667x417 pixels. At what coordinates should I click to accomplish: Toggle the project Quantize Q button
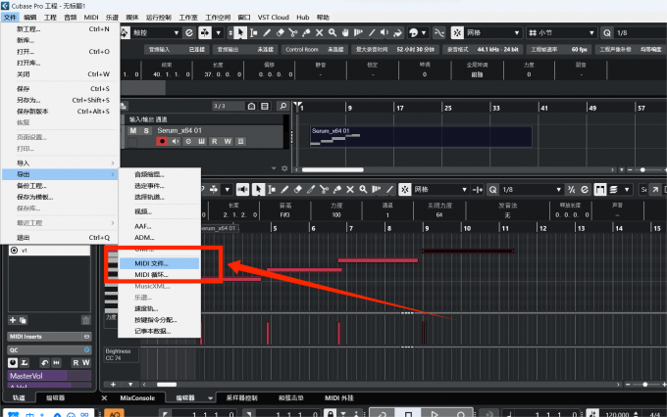[607, 32]
